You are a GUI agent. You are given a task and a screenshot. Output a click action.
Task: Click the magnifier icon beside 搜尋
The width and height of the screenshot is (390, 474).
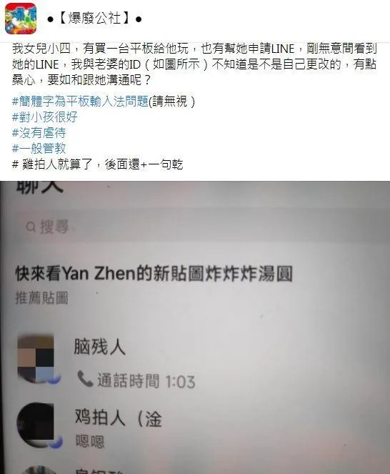pyautogui.click(x=31, y=227)
